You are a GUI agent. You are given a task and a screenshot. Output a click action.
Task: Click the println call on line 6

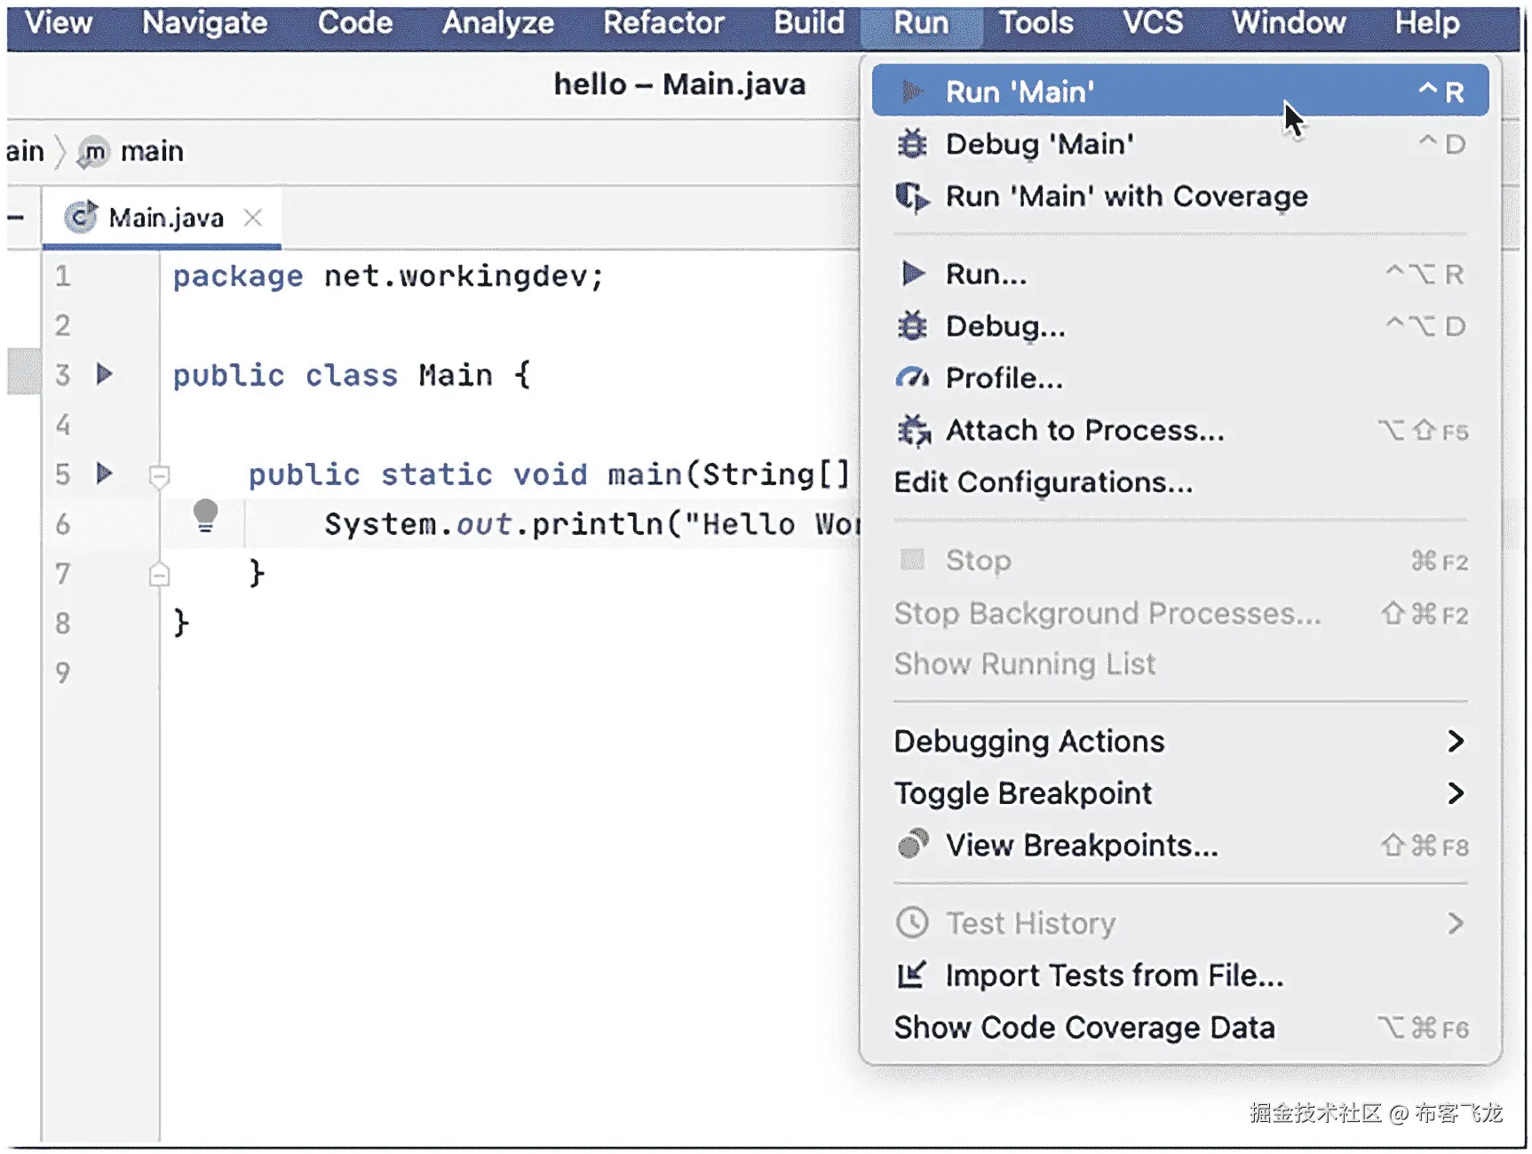pos(597,524)
